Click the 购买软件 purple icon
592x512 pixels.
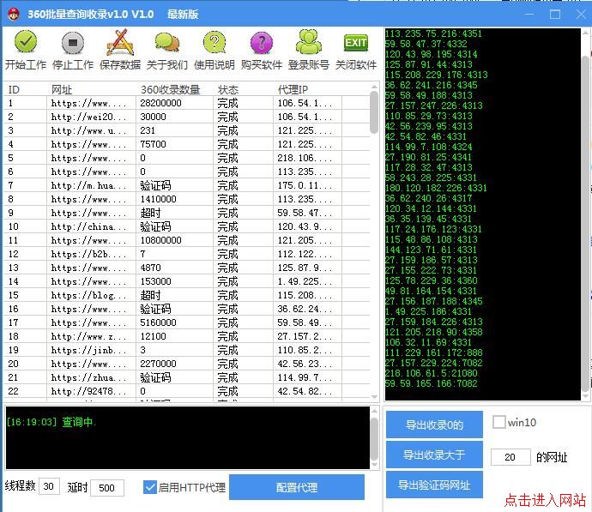click(261, 43)
